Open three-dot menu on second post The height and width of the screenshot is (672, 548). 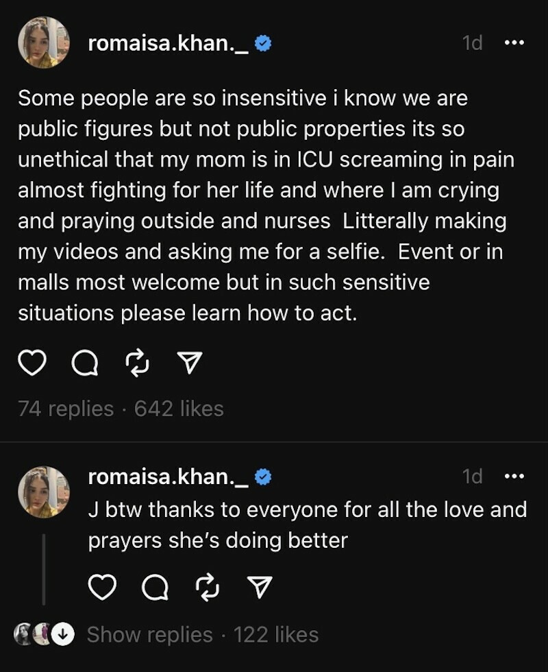[x=514, y=475]
